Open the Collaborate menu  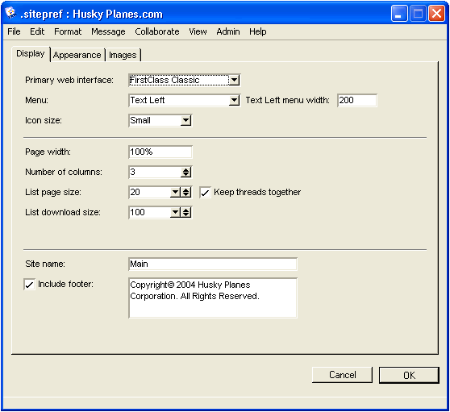157,31
